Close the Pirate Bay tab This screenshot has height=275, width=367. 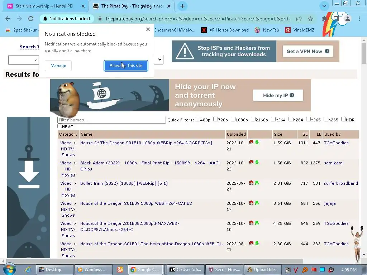169,6
